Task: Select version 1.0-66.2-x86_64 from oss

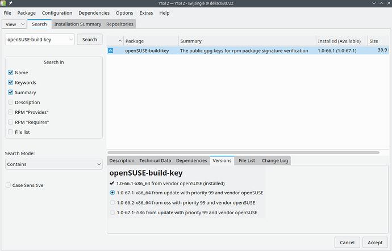Action: coord(112,203)
